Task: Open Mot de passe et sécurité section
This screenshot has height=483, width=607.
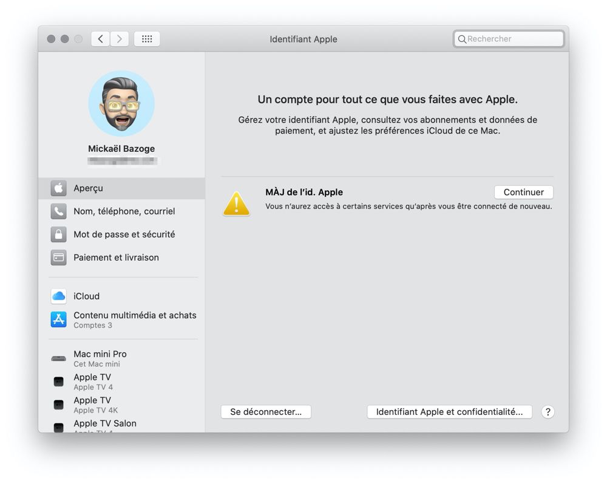Action: tap(121, 235)
